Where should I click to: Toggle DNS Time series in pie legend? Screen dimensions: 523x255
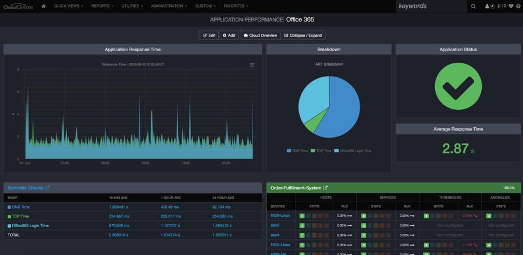[297, 151]
